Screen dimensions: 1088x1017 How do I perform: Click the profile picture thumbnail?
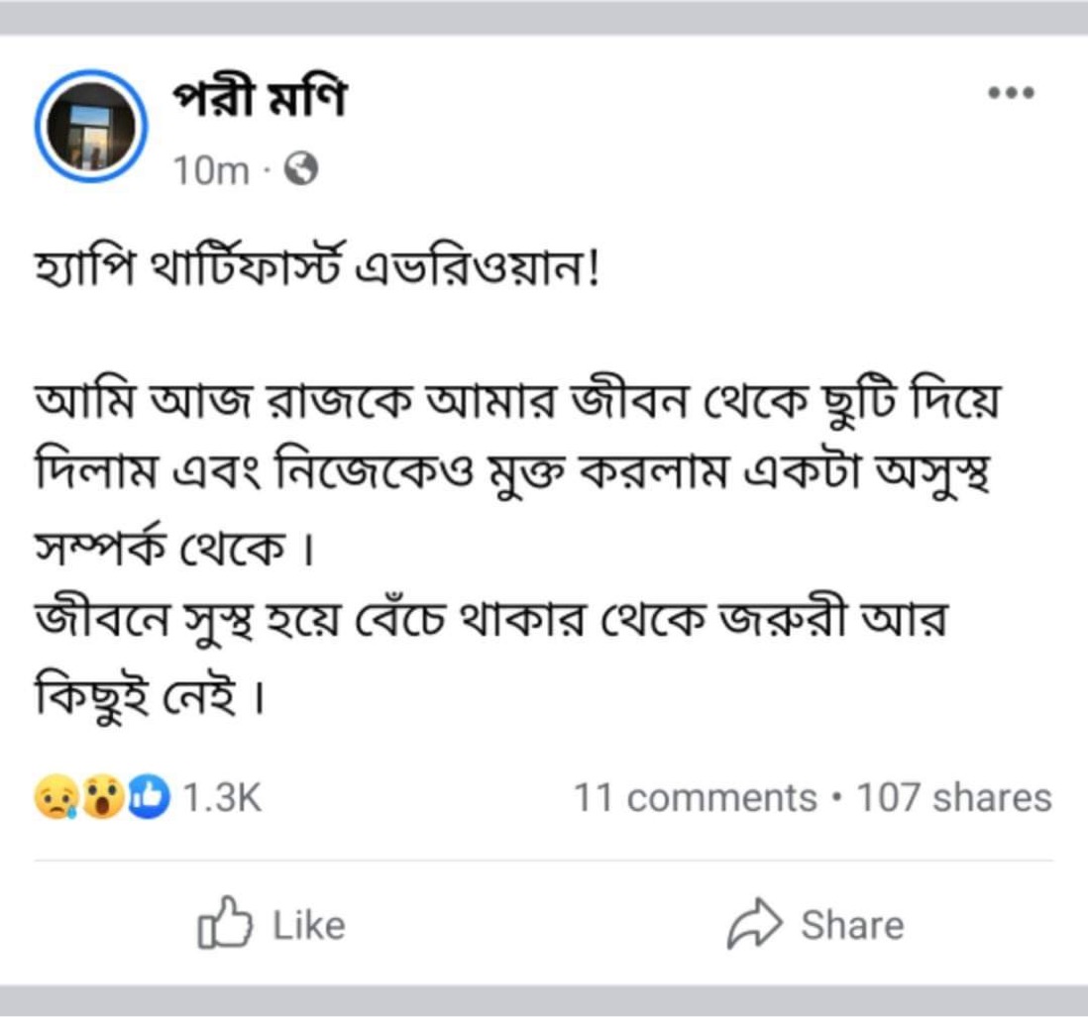91,126
